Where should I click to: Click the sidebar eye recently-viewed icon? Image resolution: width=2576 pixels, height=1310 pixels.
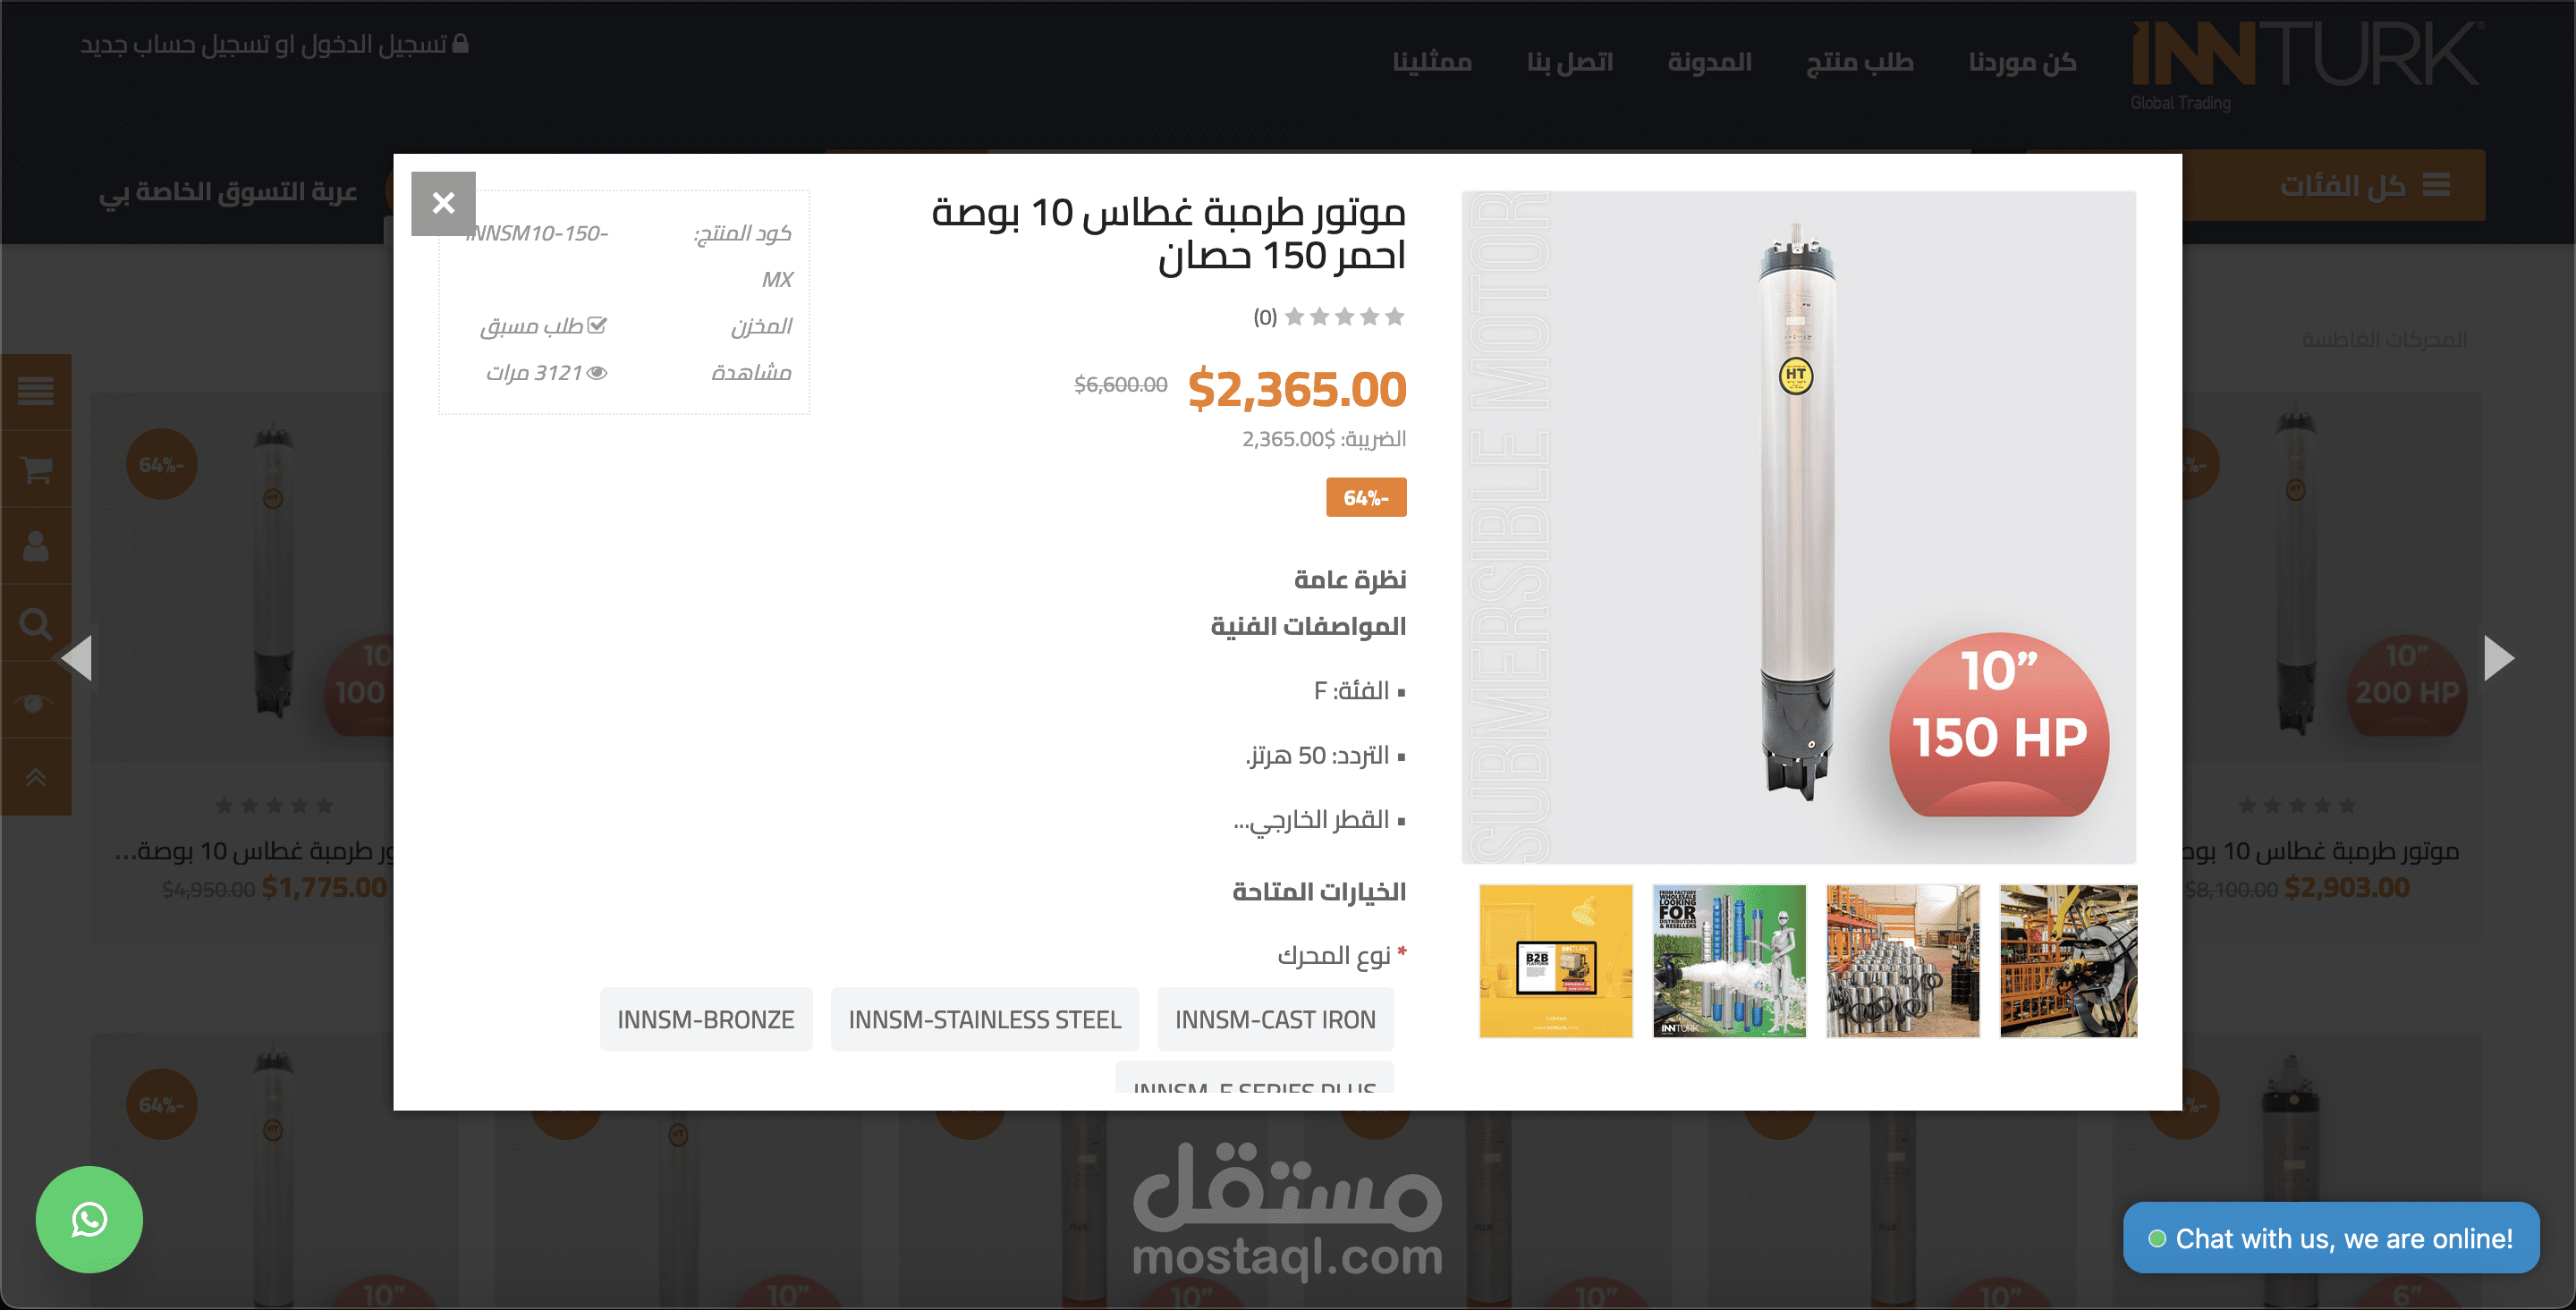[36, 700]
